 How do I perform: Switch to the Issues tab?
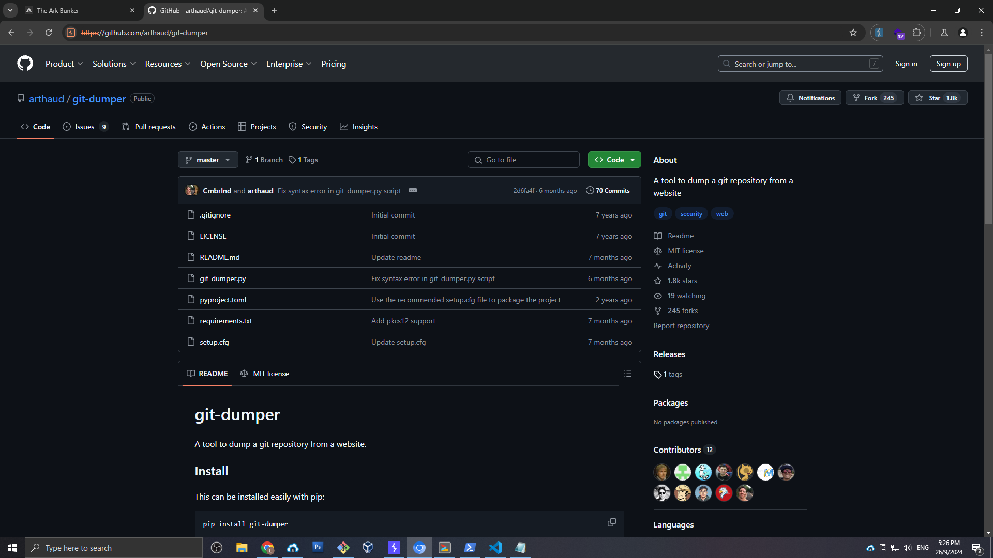pyautogui.click(x=85, y=127)
